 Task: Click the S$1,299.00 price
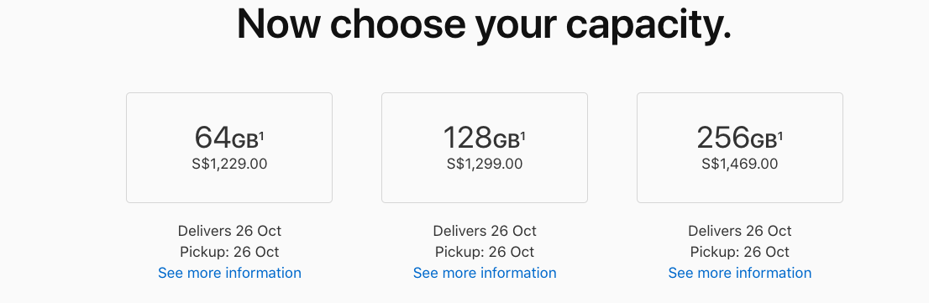pyautogui.click(x=485, y=164)
